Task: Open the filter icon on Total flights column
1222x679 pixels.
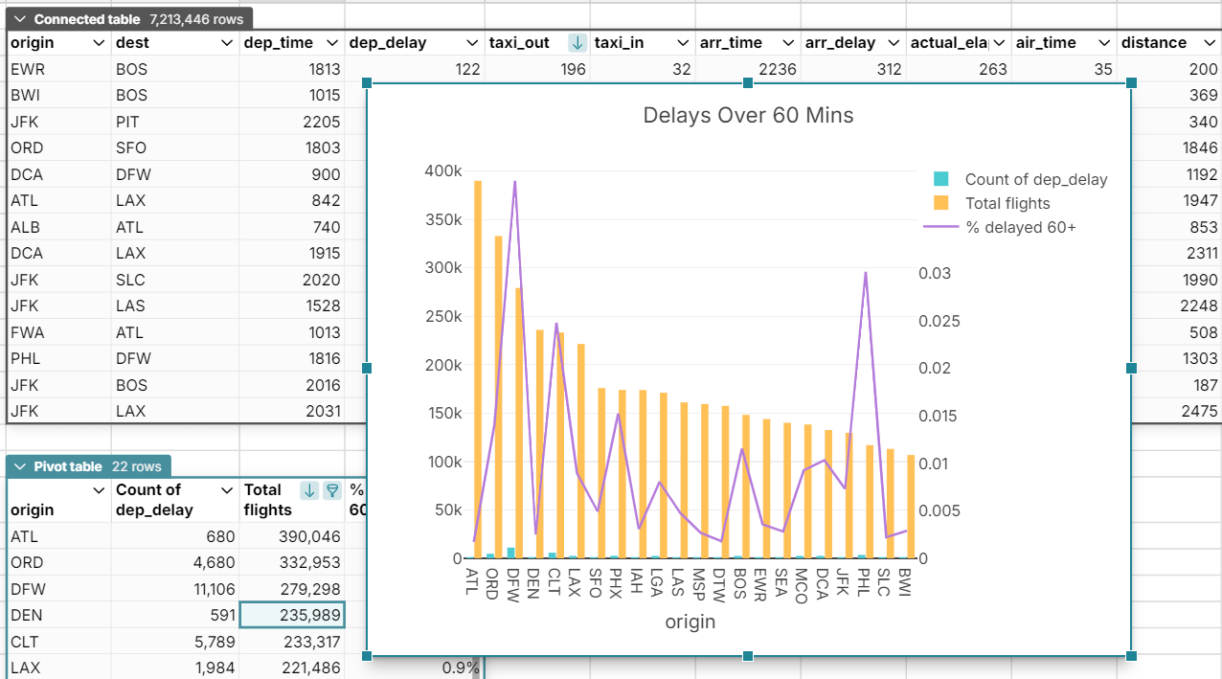Action: (x=330, y=490)
